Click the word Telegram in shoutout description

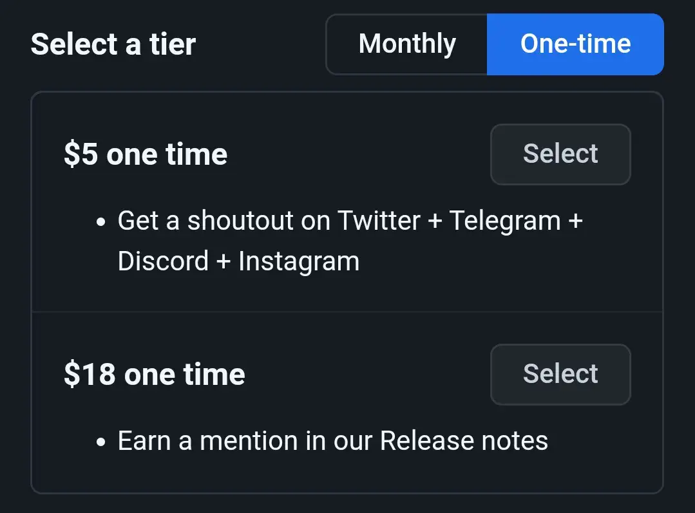[505, 221]
